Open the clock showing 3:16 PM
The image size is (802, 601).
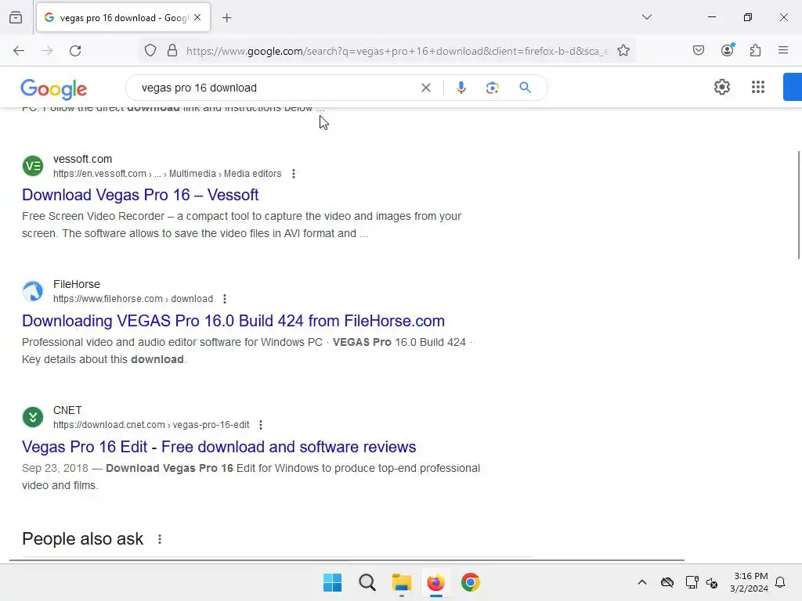pyautogui.click(x=749, y=582)
